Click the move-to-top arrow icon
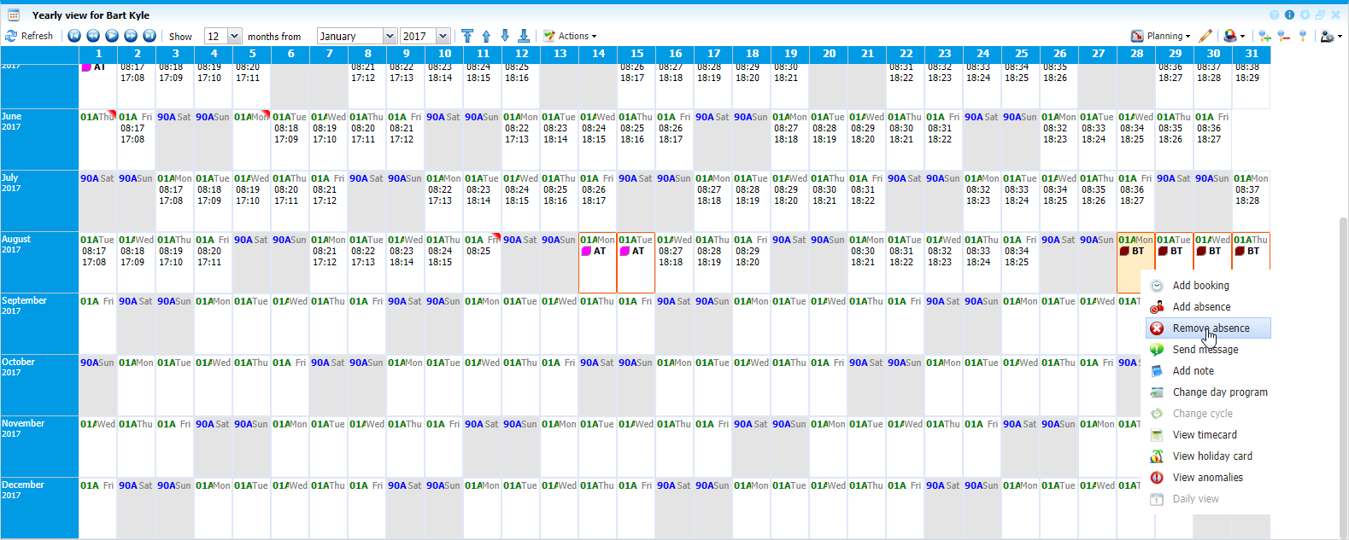The height and width of the screenshot is (540, 1349). click(x=467, y=36)
